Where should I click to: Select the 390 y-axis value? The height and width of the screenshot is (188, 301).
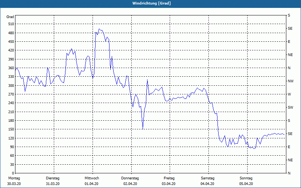[11, 59]
